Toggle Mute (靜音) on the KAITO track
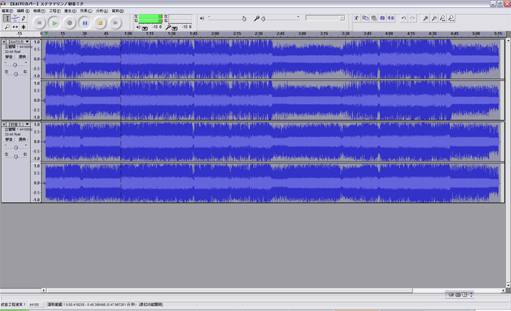Image resolution: width=511 pixels, height=311 pixels. (9, 57)
